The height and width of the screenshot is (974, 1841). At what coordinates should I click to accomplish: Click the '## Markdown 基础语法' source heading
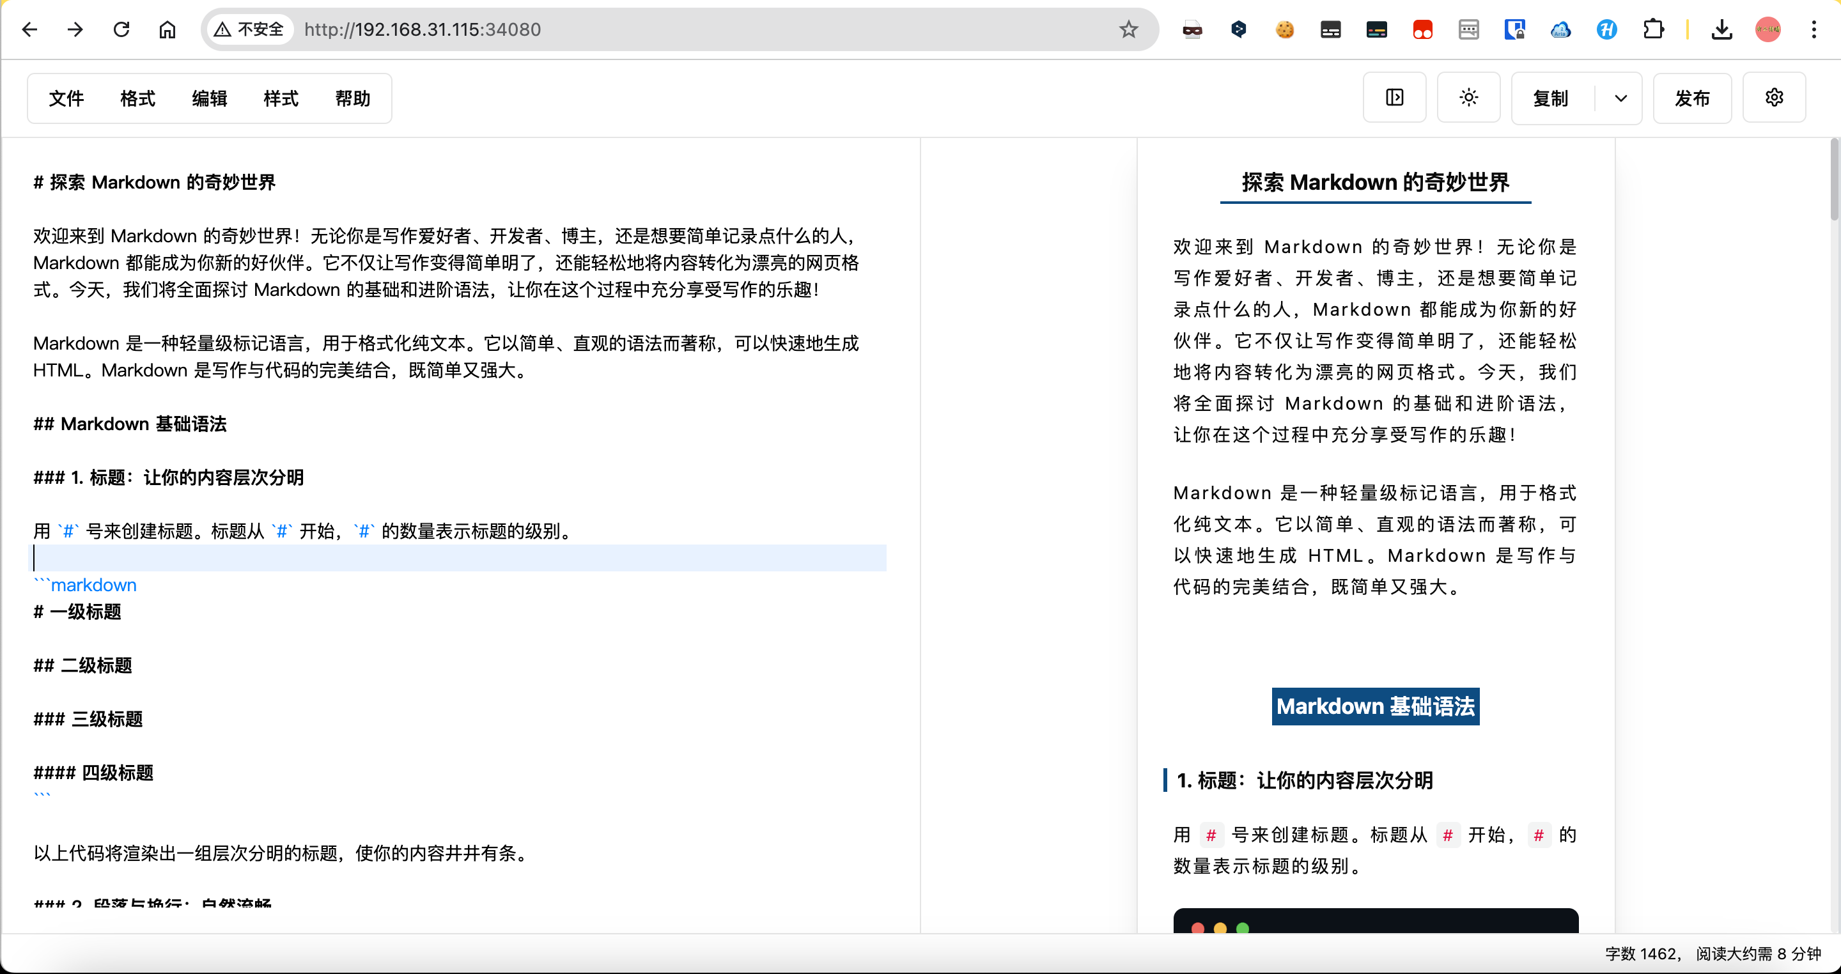pyautogui.click(x=130, y=424)
